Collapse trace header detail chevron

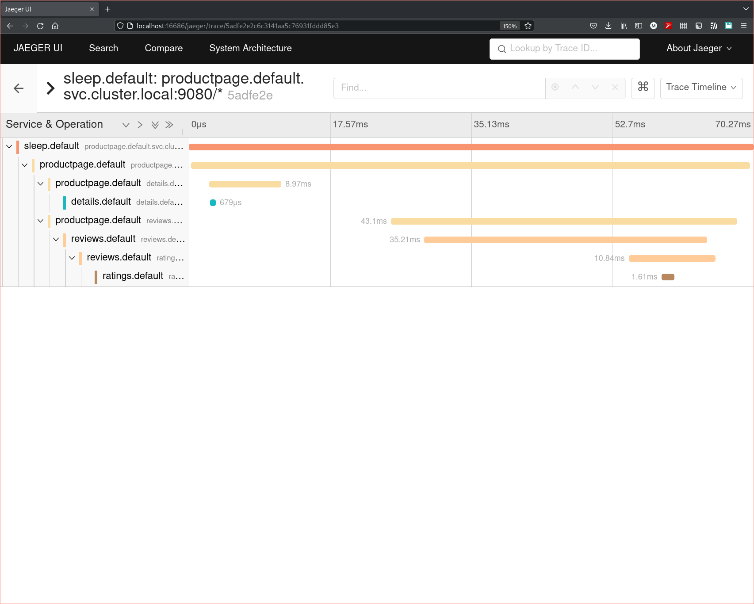[50, 88]
